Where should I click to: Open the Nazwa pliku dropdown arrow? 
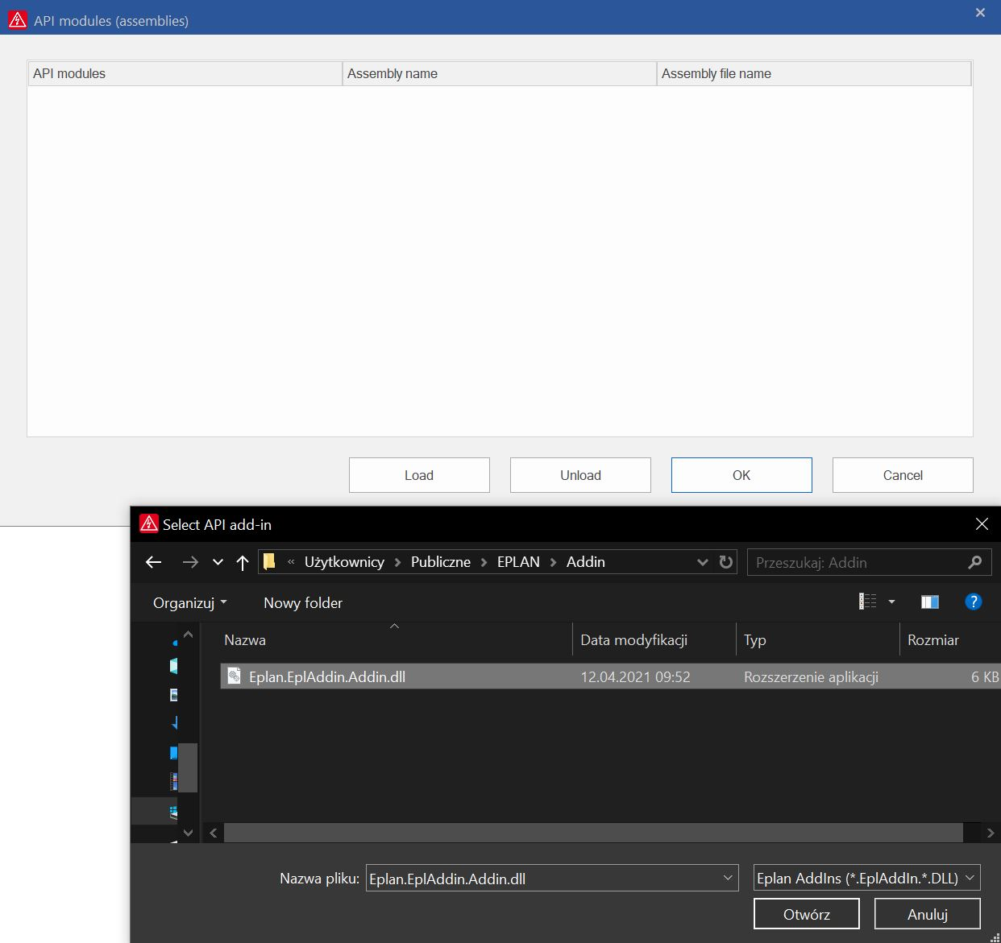coord(728,878)
